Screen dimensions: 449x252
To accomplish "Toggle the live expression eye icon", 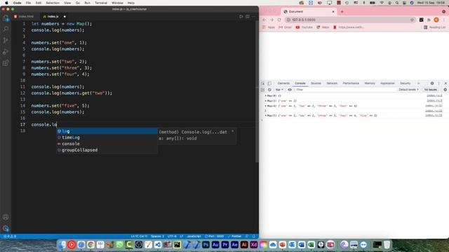I will click(x=290, y=90).
